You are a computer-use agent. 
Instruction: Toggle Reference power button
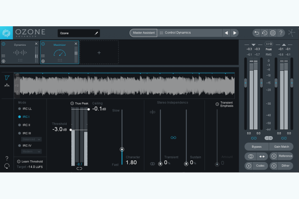click(274, 156)
